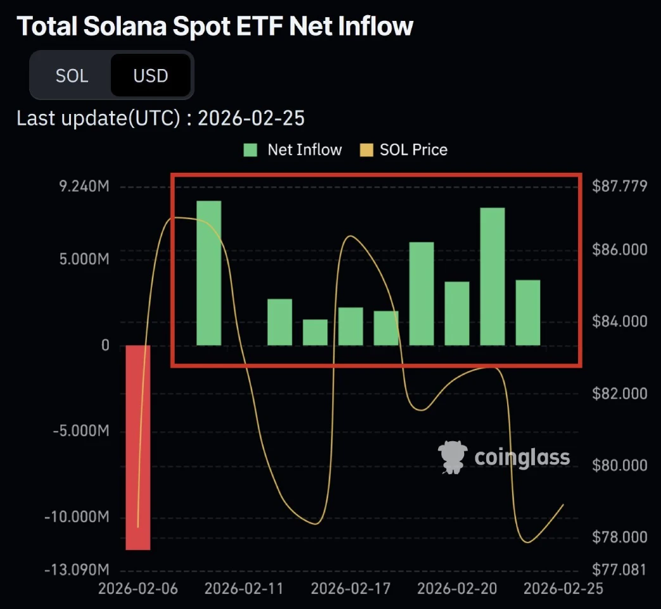Toggle the Net Inflow series visibility
The image size is (661, 609).
pos(291,149)
